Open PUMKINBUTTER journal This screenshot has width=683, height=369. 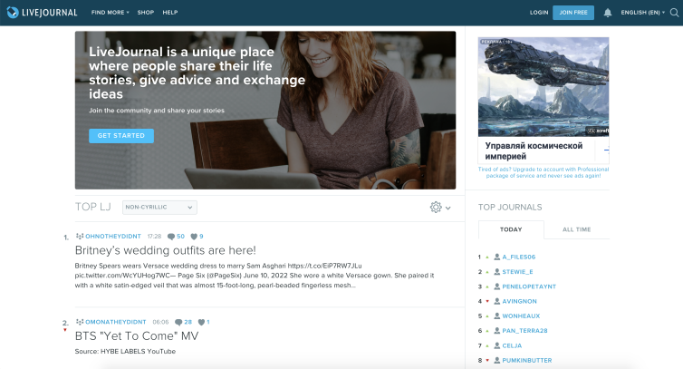[x=526, y=360]
